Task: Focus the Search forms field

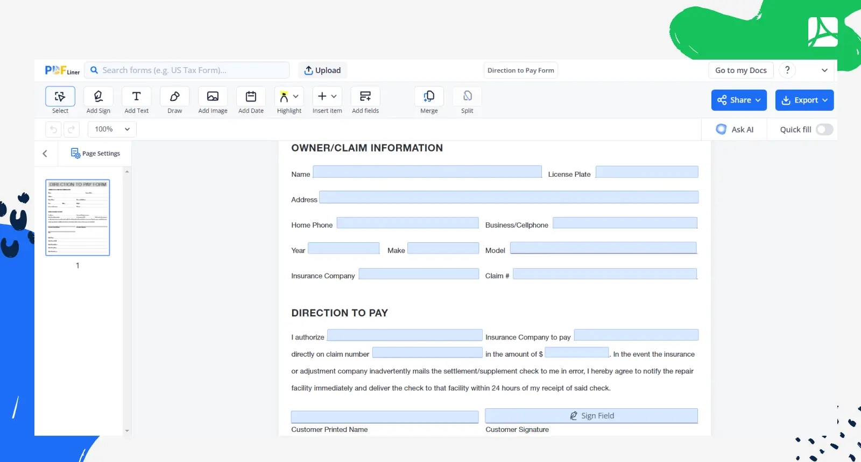Action: 187,70
